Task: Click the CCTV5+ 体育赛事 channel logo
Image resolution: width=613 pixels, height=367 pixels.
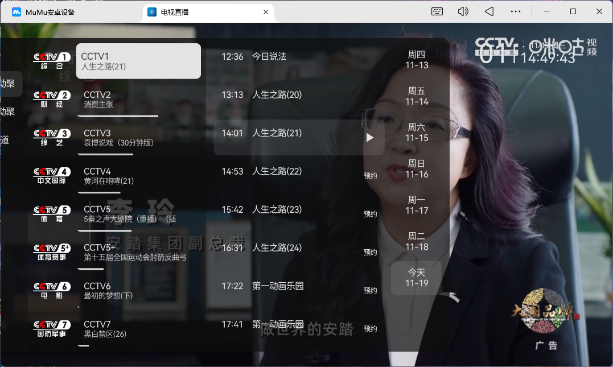Action: click(x=52, y=253)
